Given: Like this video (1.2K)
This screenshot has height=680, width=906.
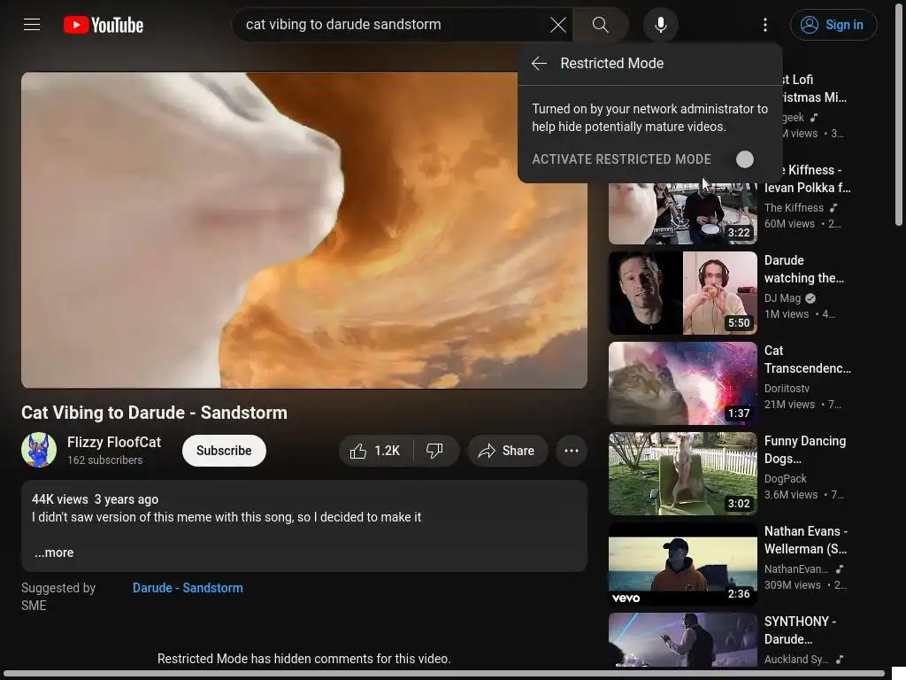Looking at the screenshot, I should point(375,451).
